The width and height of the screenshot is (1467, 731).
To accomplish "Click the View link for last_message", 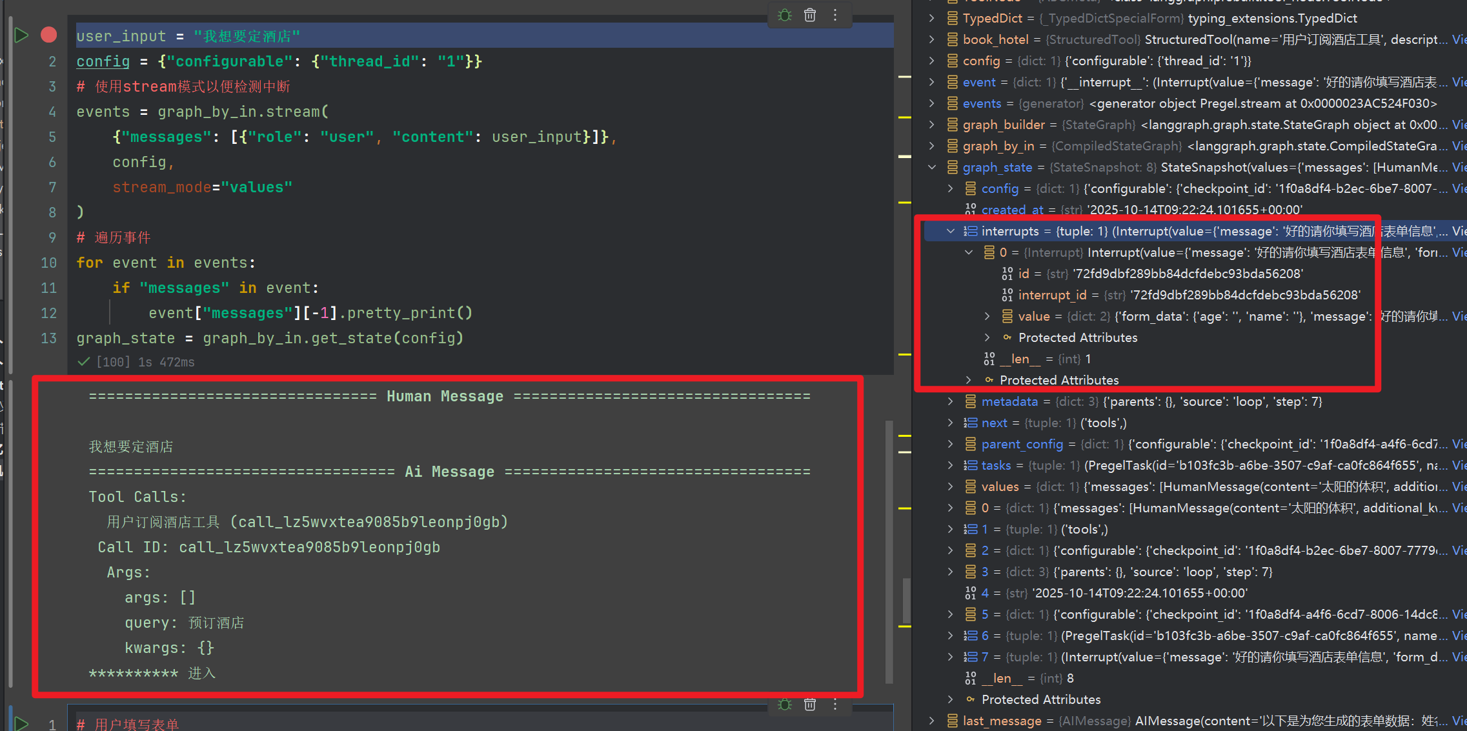I will pos(1459,721).
